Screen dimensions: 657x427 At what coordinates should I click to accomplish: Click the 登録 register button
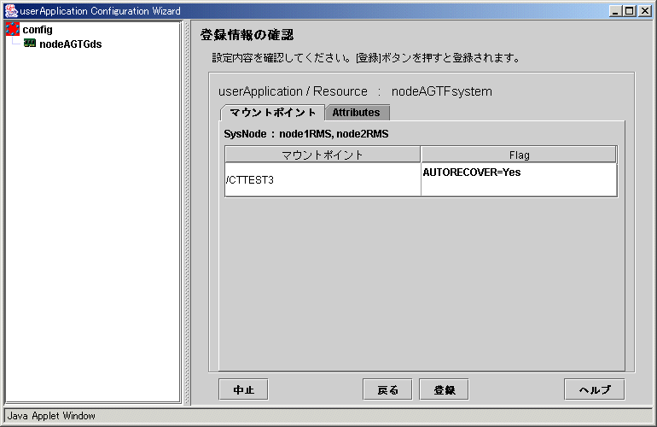(445, 389)
